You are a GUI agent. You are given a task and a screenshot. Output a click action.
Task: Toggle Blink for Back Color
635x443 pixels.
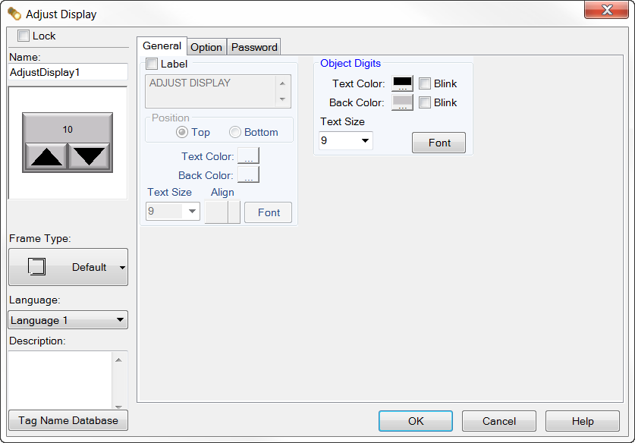(x=425, y=102)
